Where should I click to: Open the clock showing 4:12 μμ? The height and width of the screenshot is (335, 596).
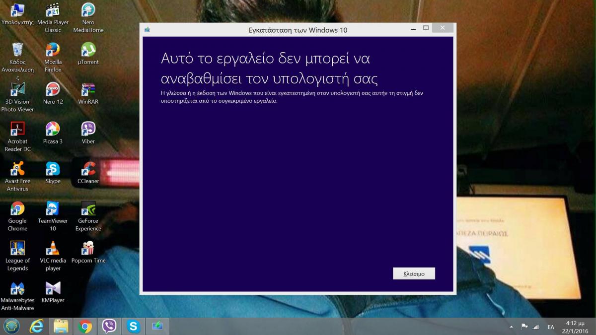(x=576, y=327)
